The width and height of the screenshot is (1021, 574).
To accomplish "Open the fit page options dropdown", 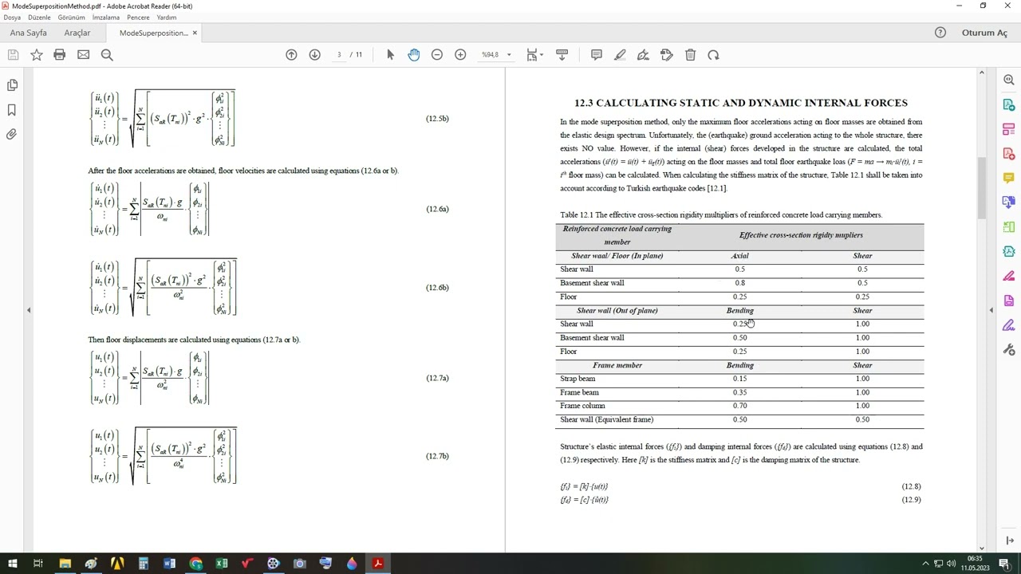I will pyautogui.click(x=534, y=54).
